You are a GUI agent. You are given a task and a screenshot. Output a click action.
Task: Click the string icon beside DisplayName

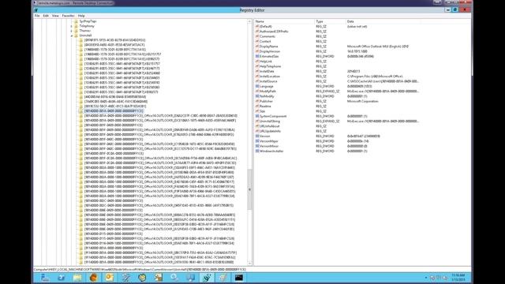click(257, 47)
